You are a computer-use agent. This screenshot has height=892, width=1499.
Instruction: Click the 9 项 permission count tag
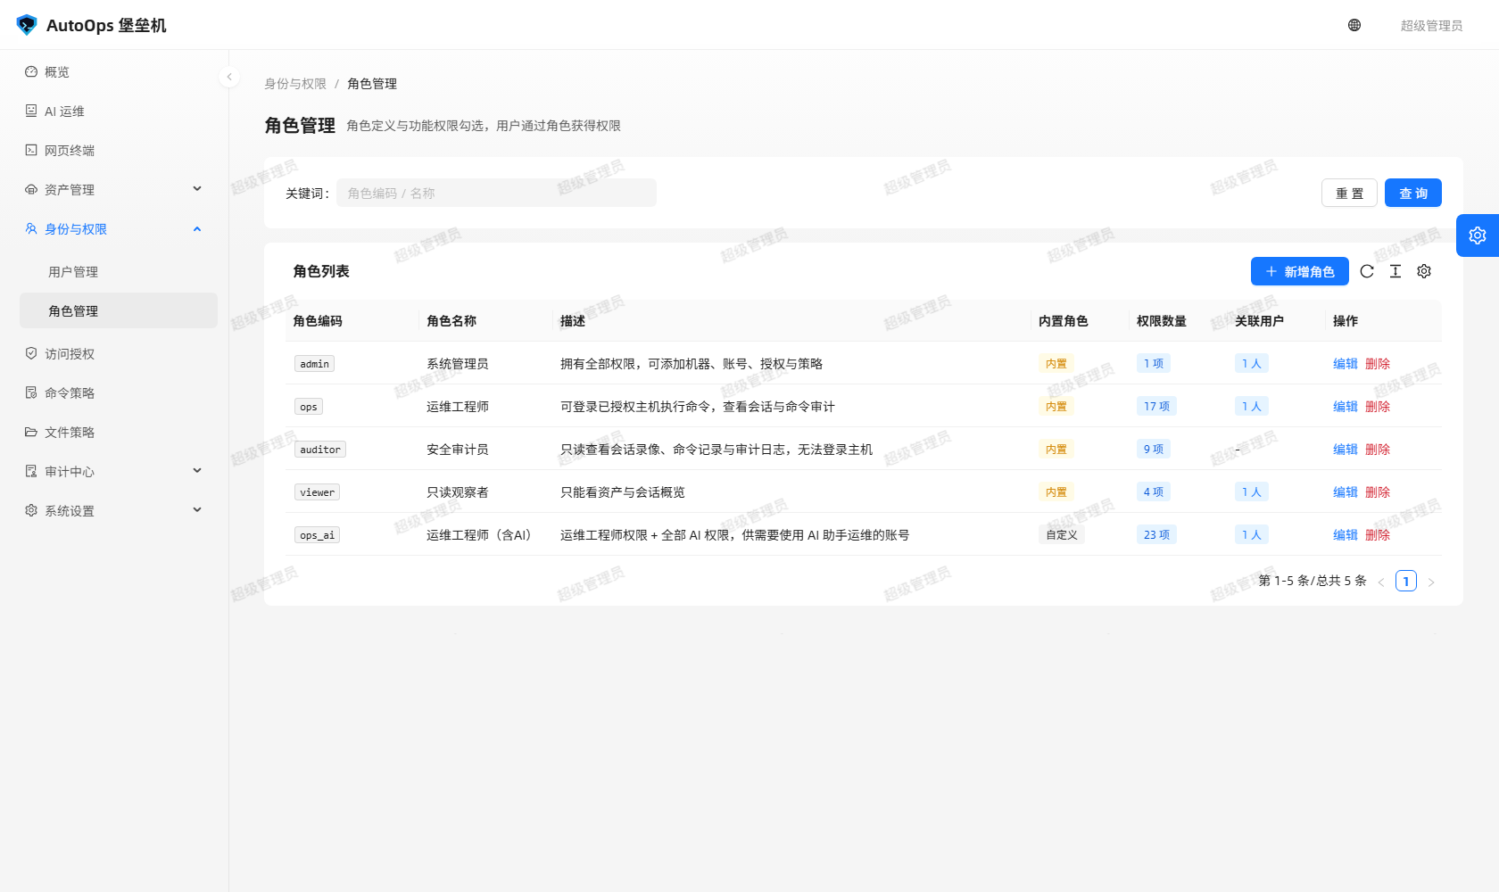1154,450
